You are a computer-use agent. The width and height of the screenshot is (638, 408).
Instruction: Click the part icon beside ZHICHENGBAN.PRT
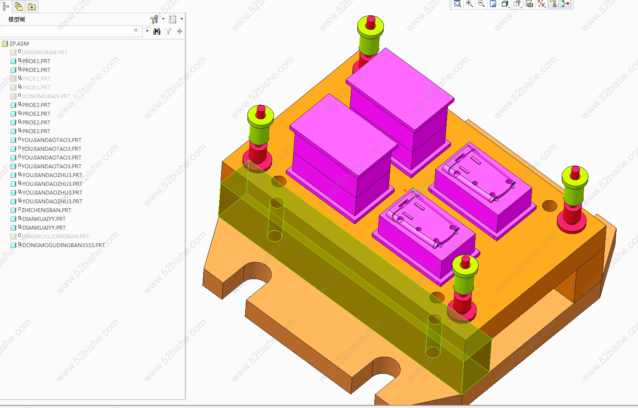tap(13, 210)
